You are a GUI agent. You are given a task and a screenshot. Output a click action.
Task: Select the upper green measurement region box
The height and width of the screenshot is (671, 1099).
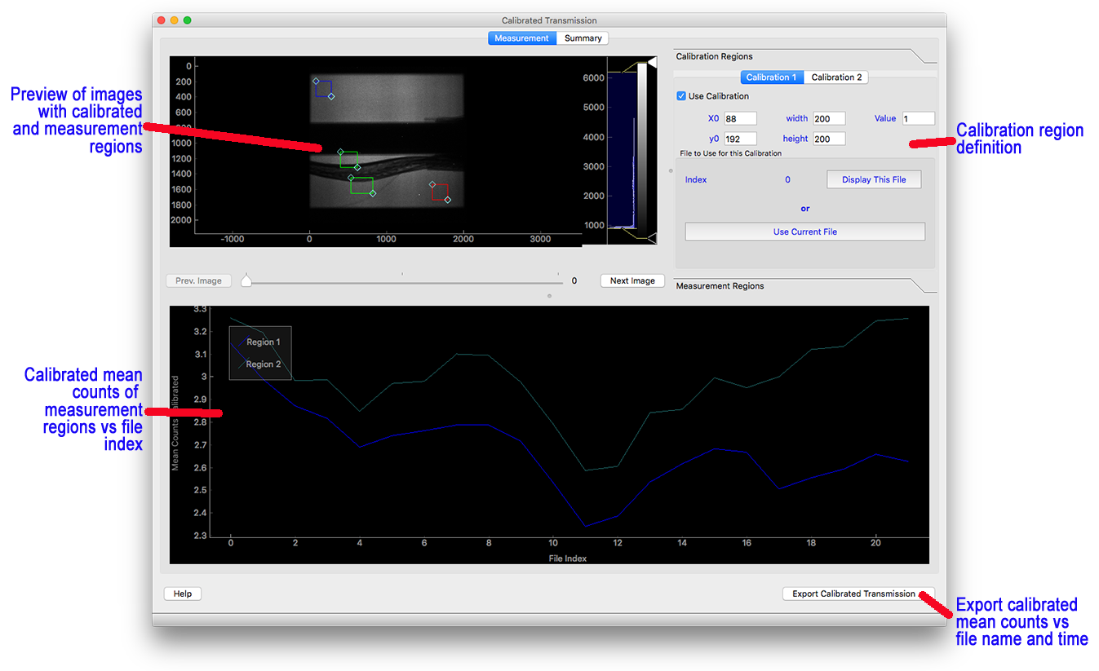348,159
